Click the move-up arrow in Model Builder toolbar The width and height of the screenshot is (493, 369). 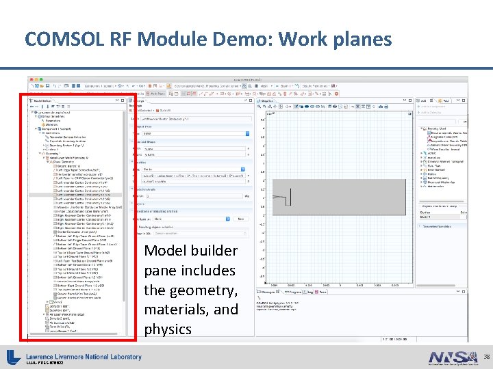tap(42, 107)
